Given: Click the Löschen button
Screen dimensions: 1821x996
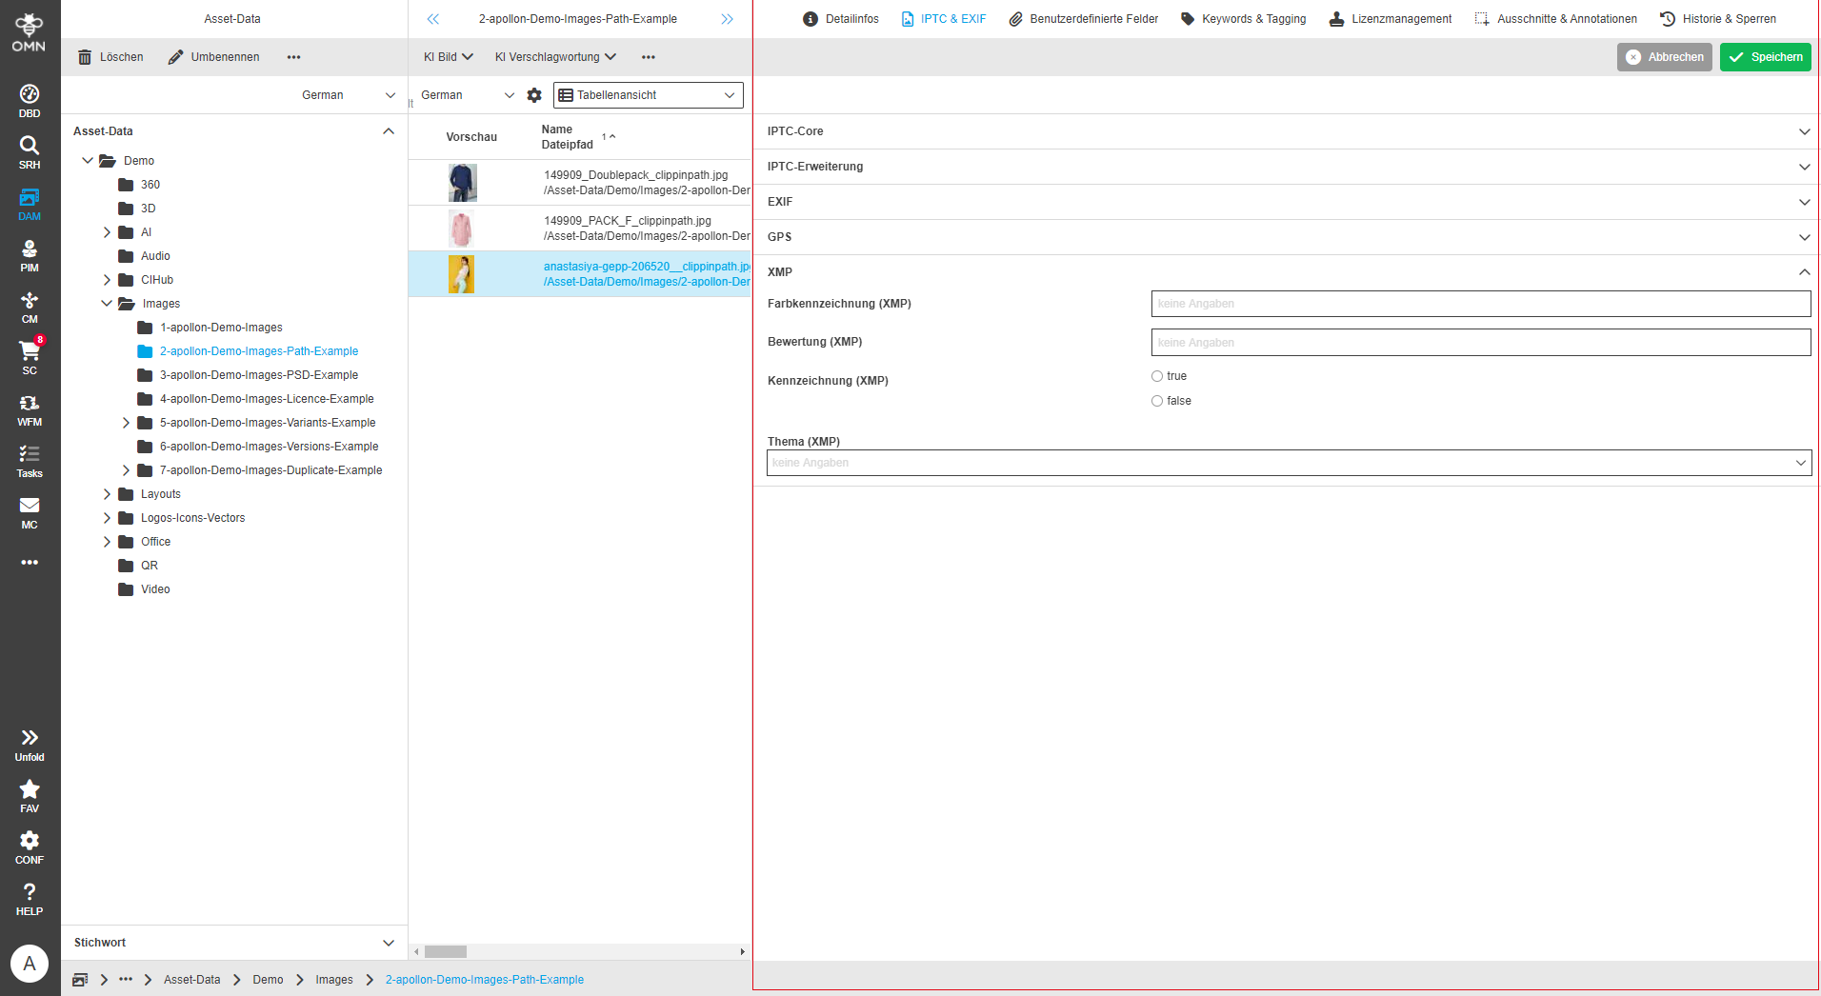Looking at the screenshot, I should coord(110,57).
